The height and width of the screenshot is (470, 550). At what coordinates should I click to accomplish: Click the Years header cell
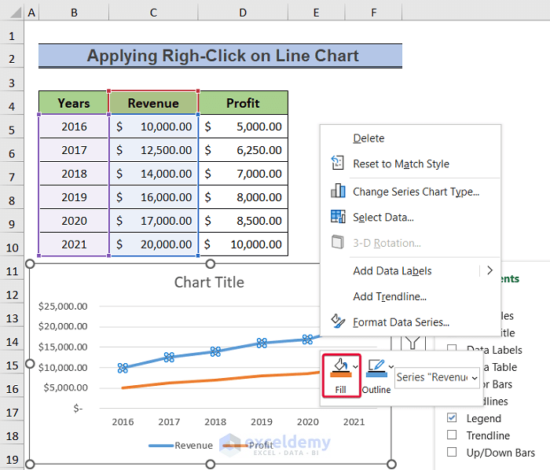tap(74, 103)
